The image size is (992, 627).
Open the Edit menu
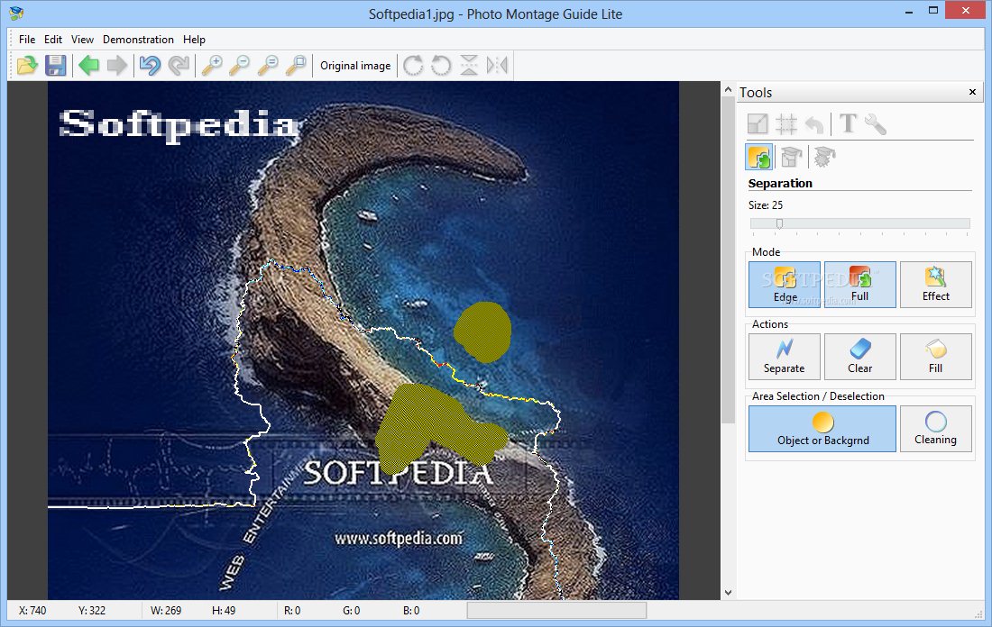[x=53, y=40]
